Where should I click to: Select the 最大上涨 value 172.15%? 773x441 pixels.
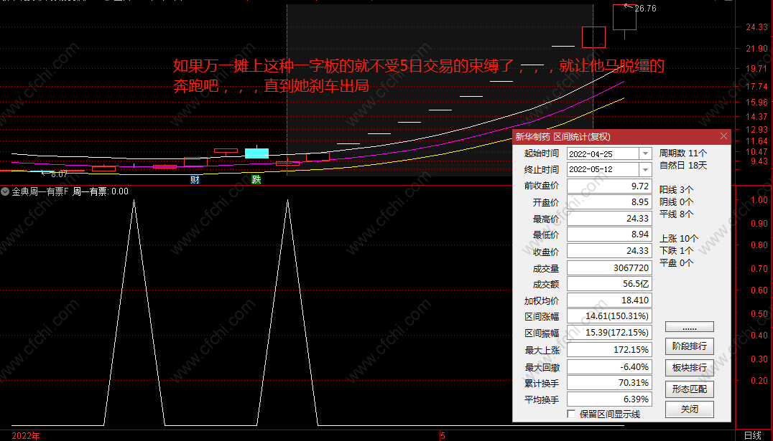point(609,350)
